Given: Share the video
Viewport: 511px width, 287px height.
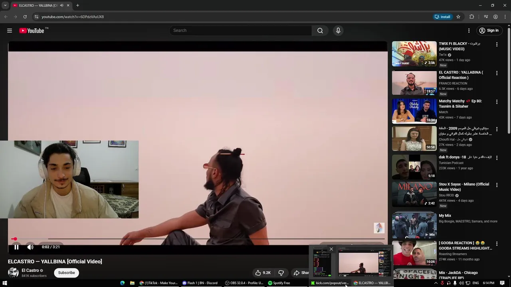Looking at the screenshot, I should click(x=301, y=273).
